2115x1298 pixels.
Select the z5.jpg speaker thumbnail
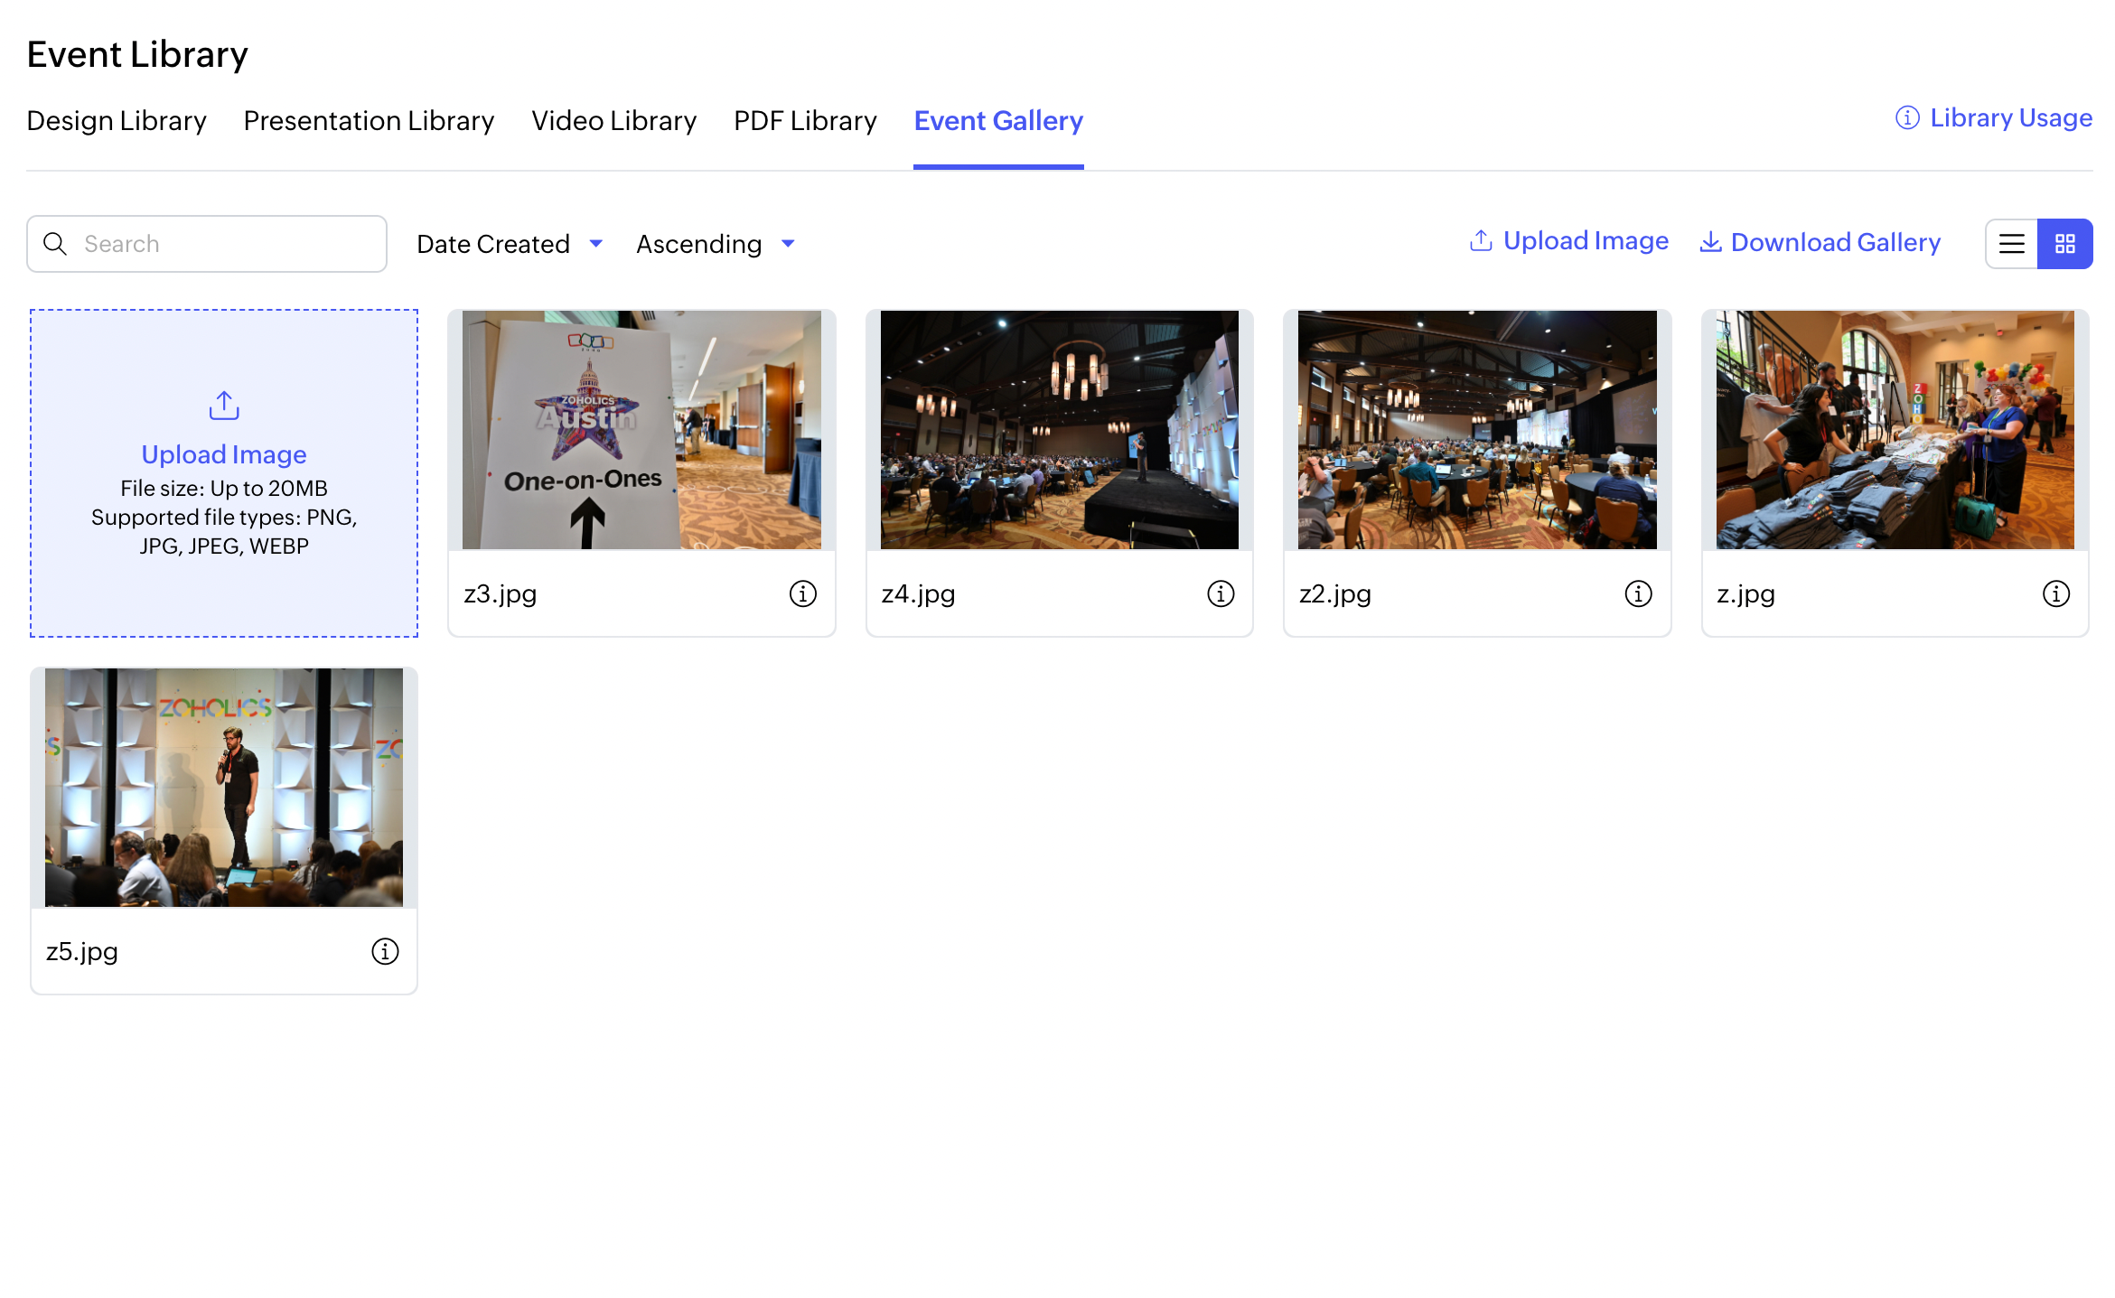(x=224, y=788)
